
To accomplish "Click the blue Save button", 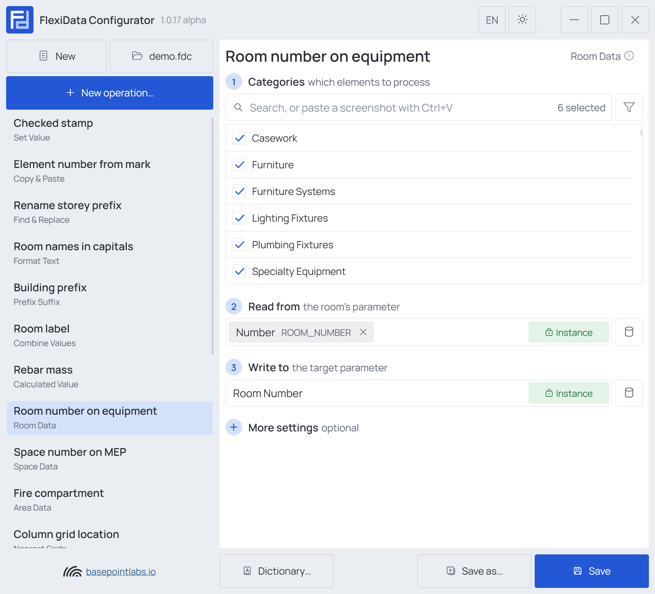I will tap(592, 571).
